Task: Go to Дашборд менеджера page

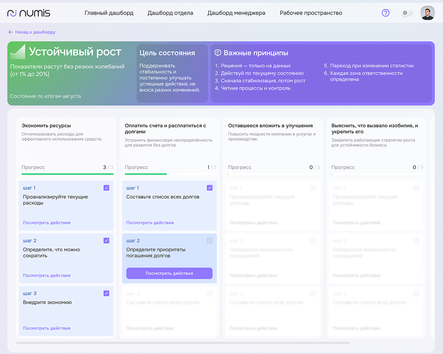Action: tap(236, 13)
